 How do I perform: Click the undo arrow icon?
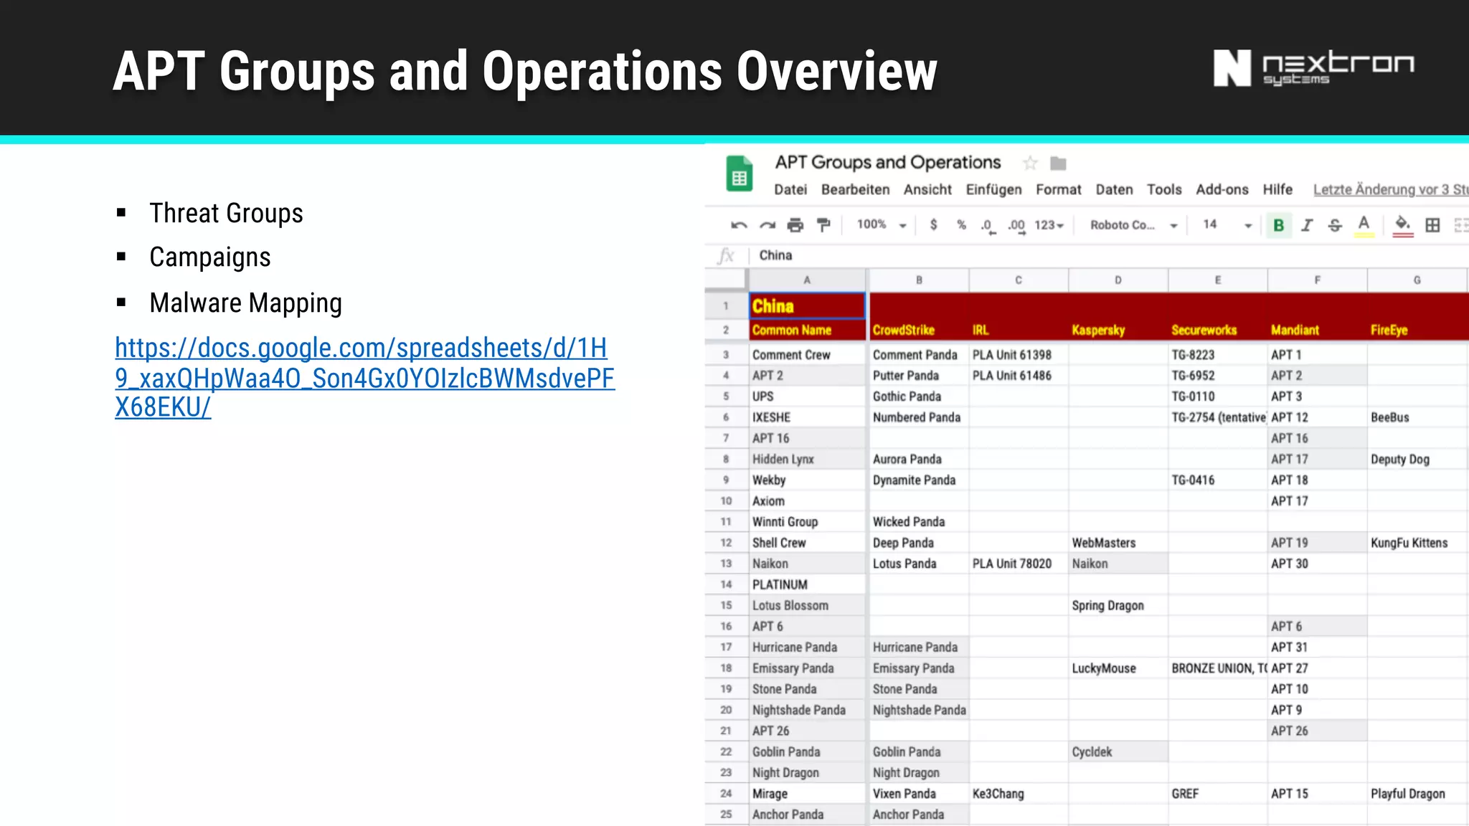pyautogui.click(x=739, y=225)
